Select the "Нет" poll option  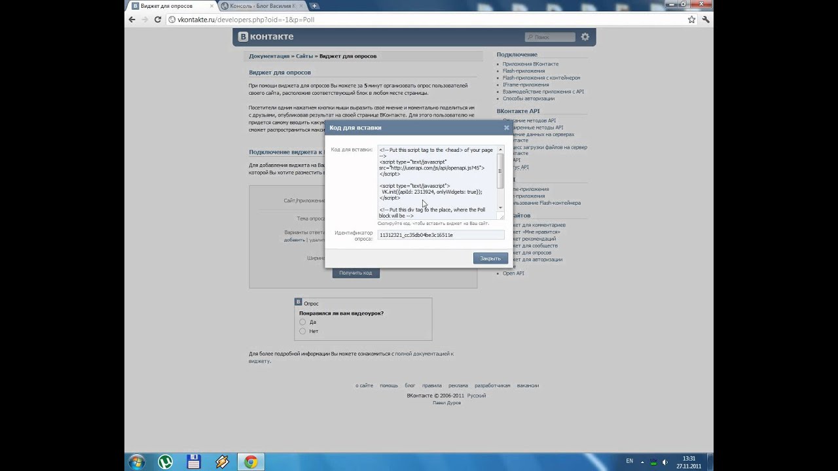pyautogui.click(x=302, y=331)
